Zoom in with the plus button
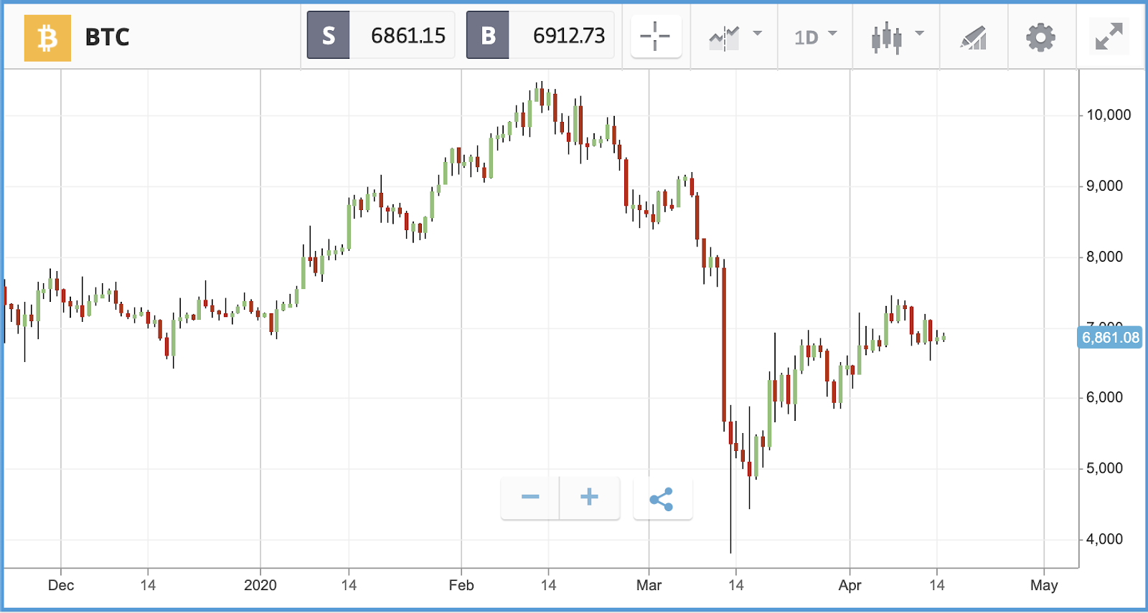This screenshot has height=613, width=1148. click(x=589, y=497)
